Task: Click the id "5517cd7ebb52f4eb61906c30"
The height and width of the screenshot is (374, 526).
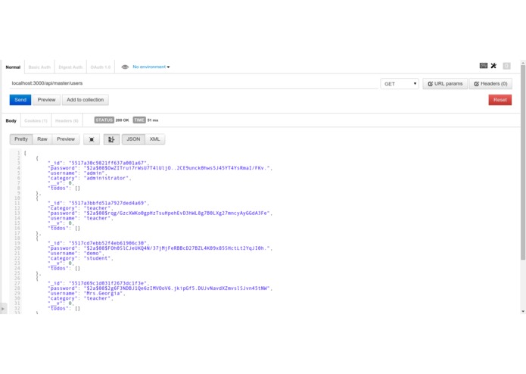Action: click(107, 243)
